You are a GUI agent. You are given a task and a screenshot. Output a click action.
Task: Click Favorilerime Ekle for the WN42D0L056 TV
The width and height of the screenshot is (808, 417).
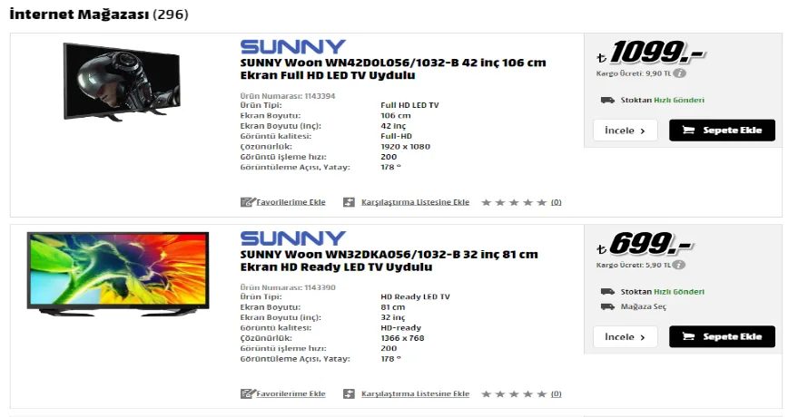point(291,202)
